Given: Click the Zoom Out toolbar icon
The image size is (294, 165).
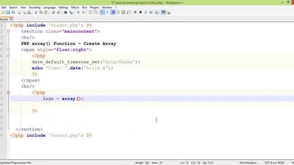Looking at the screenshot, I should 83,12.
